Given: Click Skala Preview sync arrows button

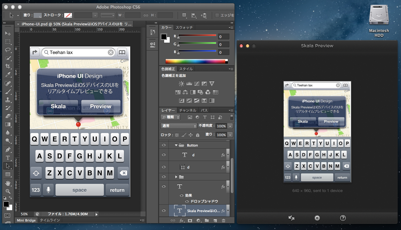Looking at the screenshot, I should pyautogui.click(x=291, y=218).
